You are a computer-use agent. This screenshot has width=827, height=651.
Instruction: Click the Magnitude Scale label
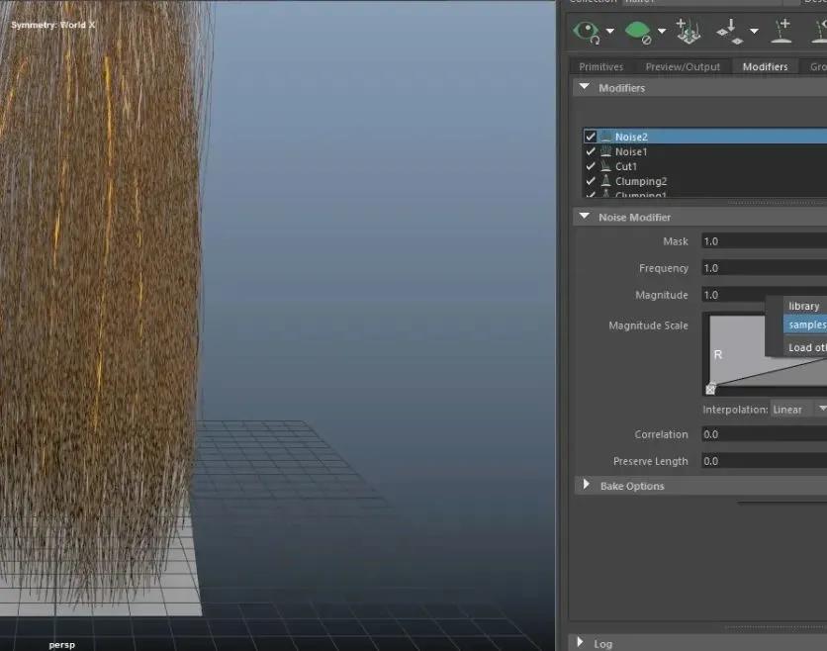(x=648, y=325)
